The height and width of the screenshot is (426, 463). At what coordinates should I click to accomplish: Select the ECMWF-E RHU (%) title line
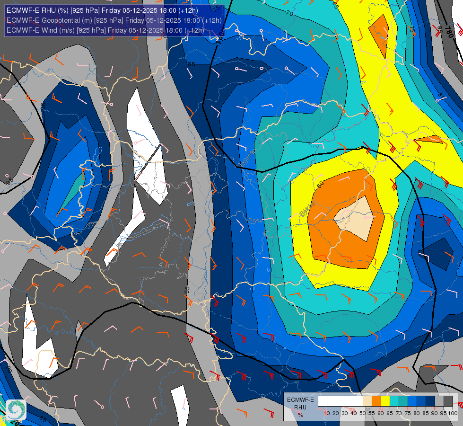tap(102, 10)
